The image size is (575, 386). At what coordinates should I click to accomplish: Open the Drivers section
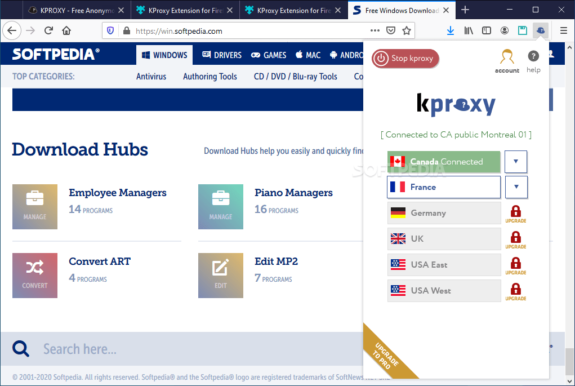pyautogui.click(x=222, y=55)
